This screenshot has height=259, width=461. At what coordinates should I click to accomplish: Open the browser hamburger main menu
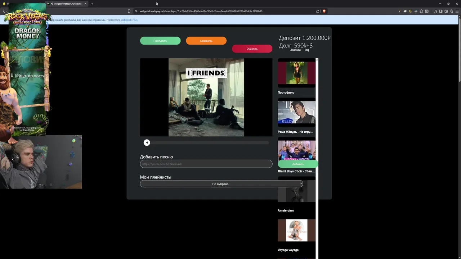457,11
